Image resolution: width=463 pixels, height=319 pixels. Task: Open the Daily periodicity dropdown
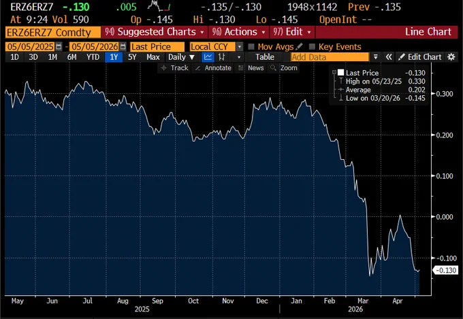click(181, 57)
